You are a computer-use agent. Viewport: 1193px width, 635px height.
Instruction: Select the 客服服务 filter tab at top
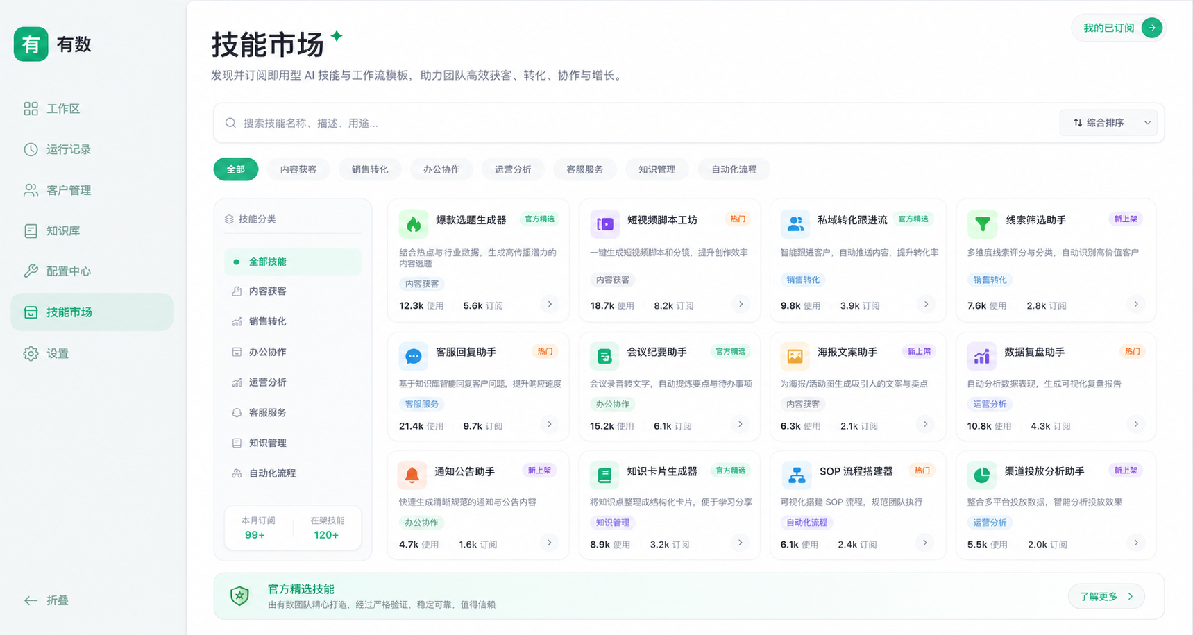584,169
